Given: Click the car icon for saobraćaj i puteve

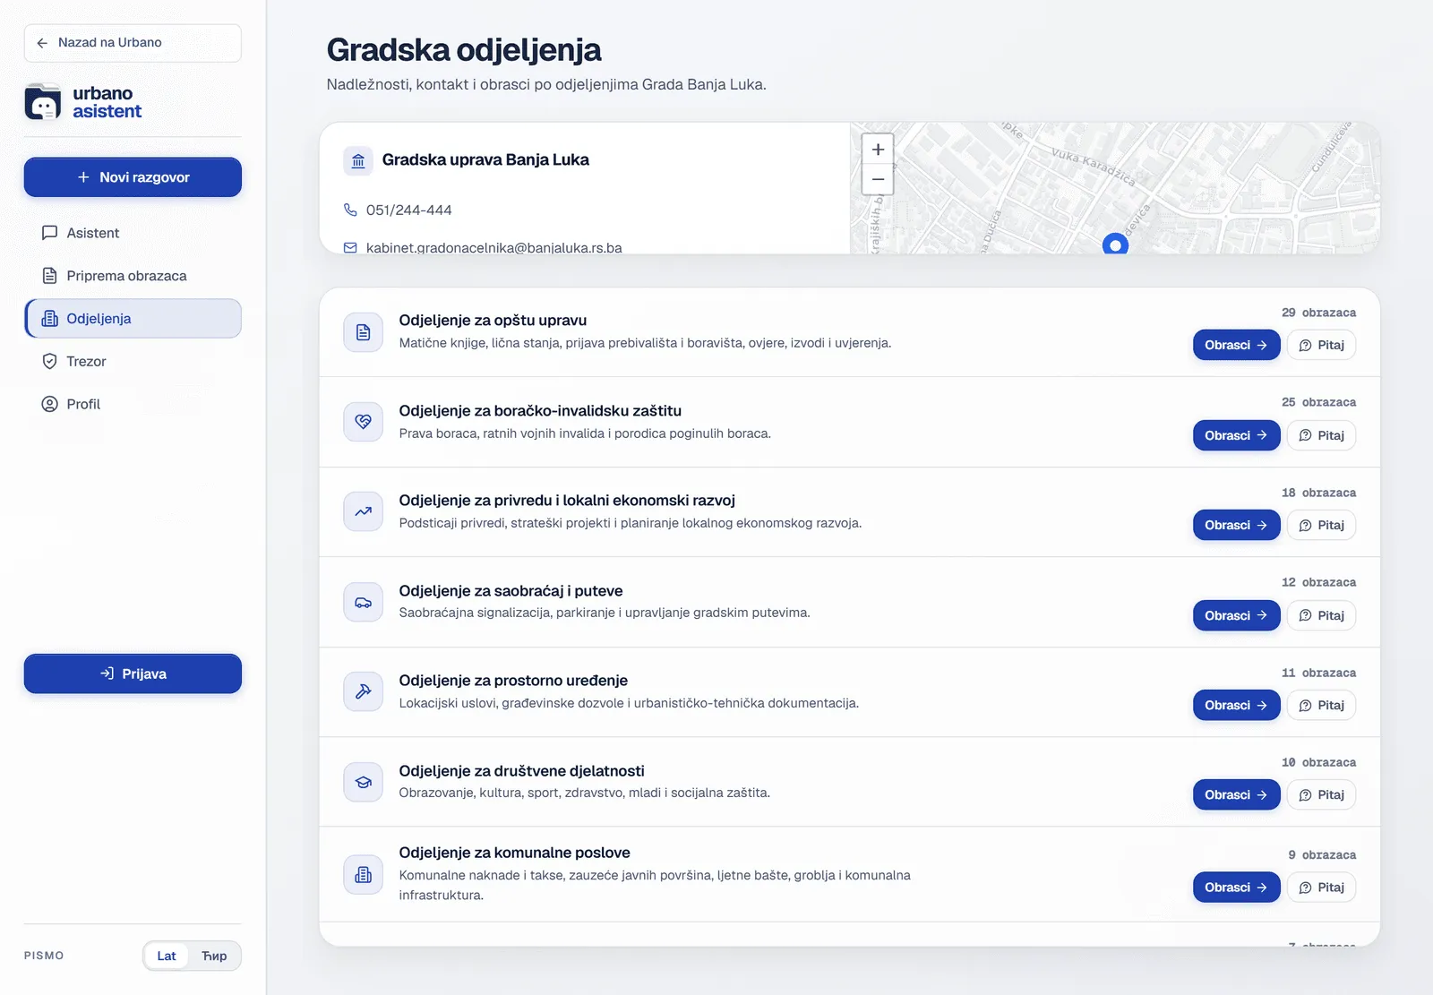Looking at the screenshot, I should pyautogui.click(x=363, y=602).
